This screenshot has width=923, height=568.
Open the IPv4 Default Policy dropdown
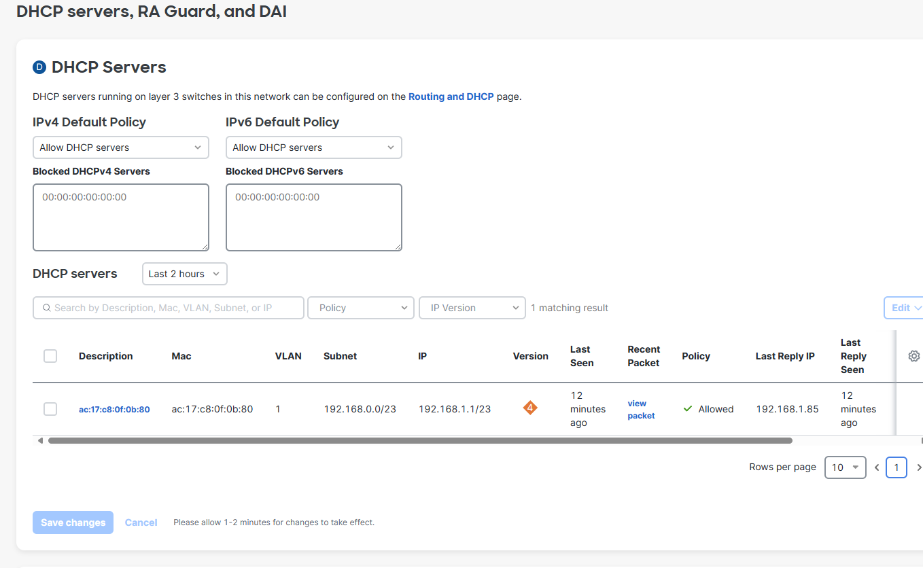(x=120, y=147)
